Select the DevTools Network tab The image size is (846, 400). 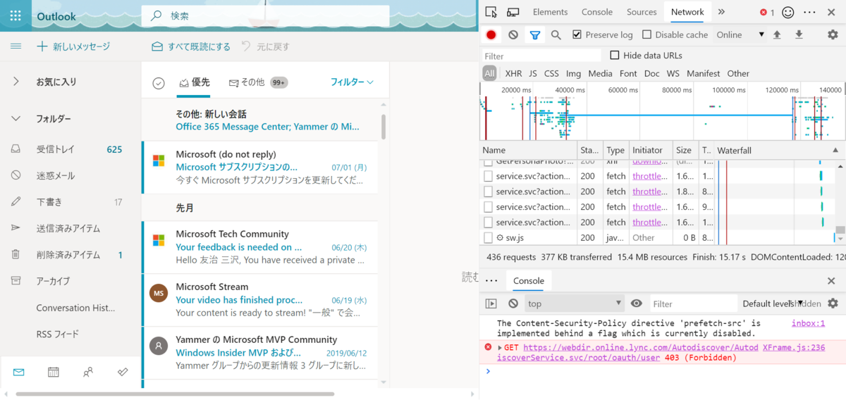[x=687, y=12]
